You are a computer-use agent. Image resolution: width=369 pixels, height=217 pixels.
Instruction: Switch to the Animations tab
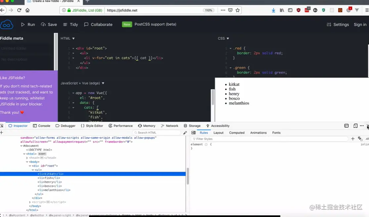pyautogui.click(x=258, y=133)
